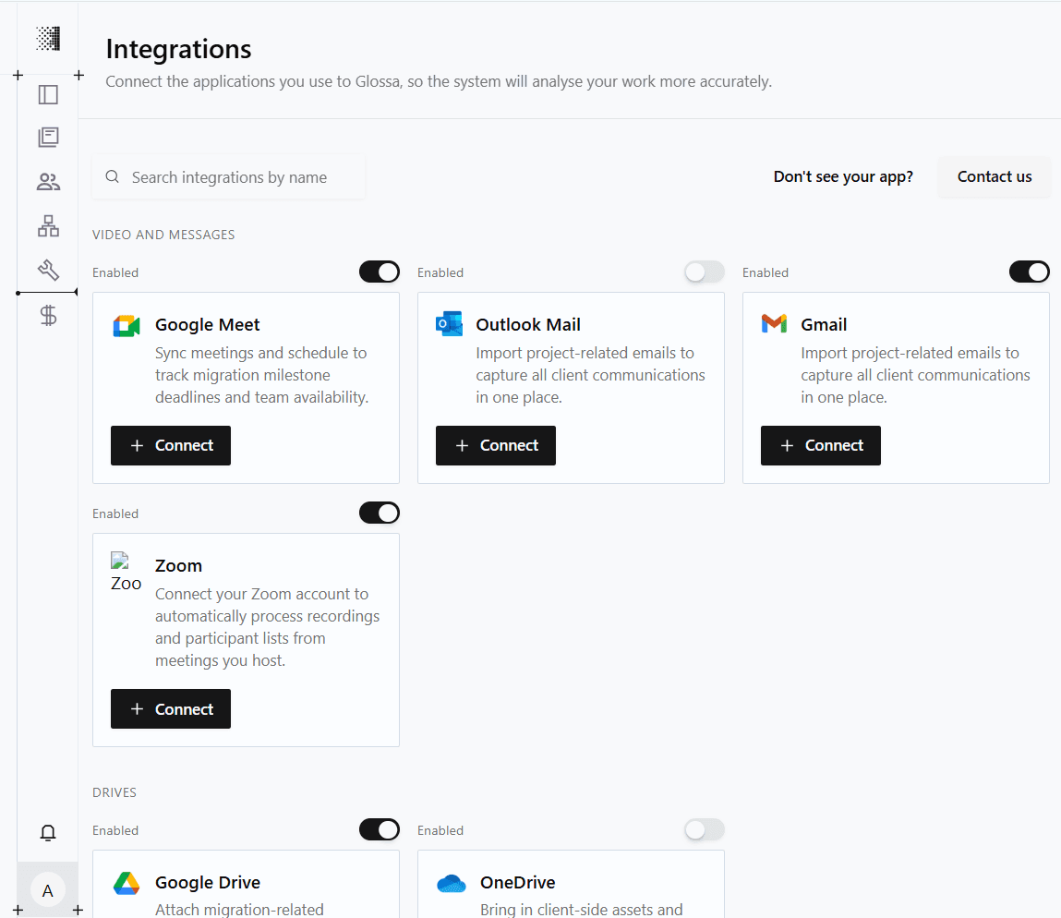Viewport: 1061px width, 918px height.
Task: Click the Glossa logo at sidebar top
Action: pyautogui.click(x=47, y=39)
